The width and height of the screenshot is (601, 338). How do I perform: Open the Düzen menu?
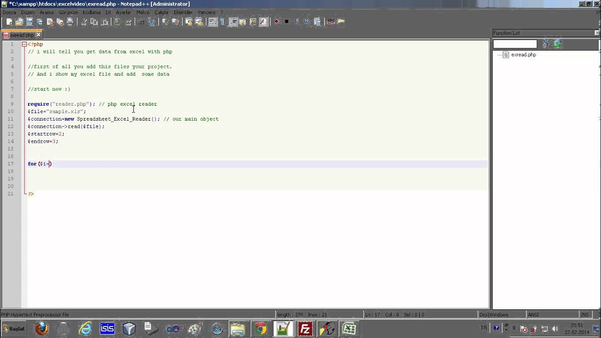28,12
